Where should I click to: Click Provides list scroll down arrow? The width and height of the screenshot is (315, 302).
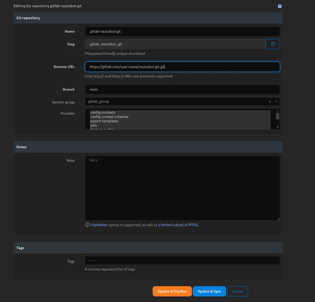(x=278, y=127)
